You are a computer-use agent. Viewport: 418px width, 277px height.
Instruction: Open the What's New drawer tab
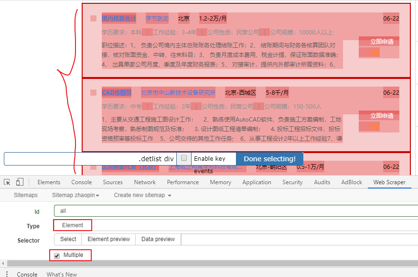click(x=61, y=274)
